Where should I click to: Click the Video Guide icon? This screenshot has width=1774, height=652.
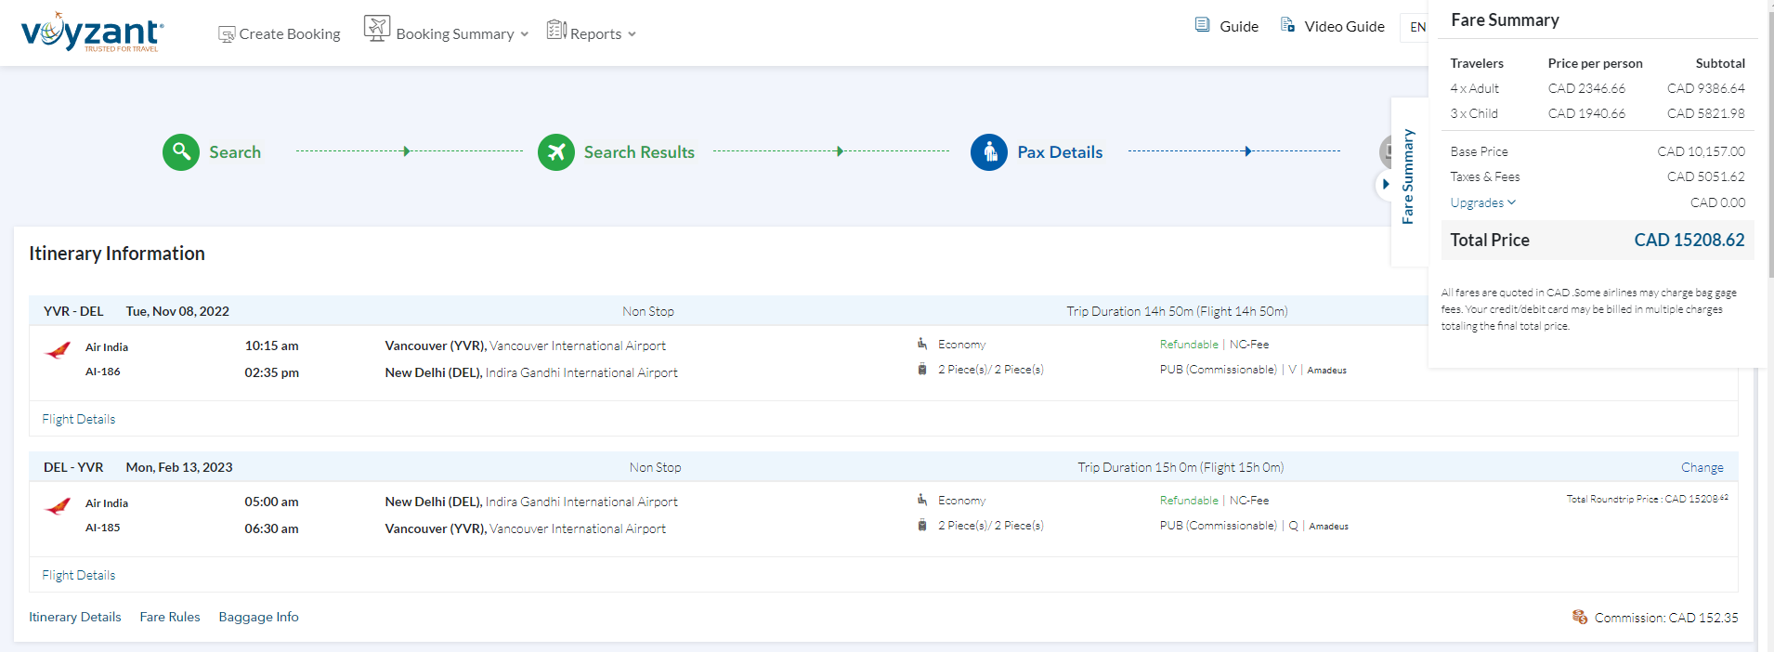(x=1287, y=25)
